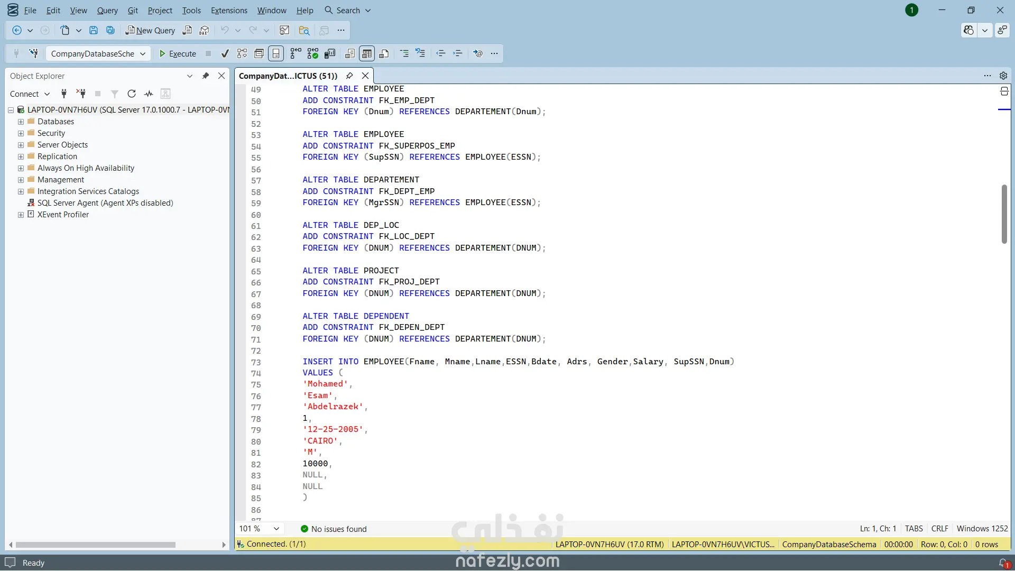Open the Git menu
This screenshot has height=571, width=1015.
pos(133,10)
